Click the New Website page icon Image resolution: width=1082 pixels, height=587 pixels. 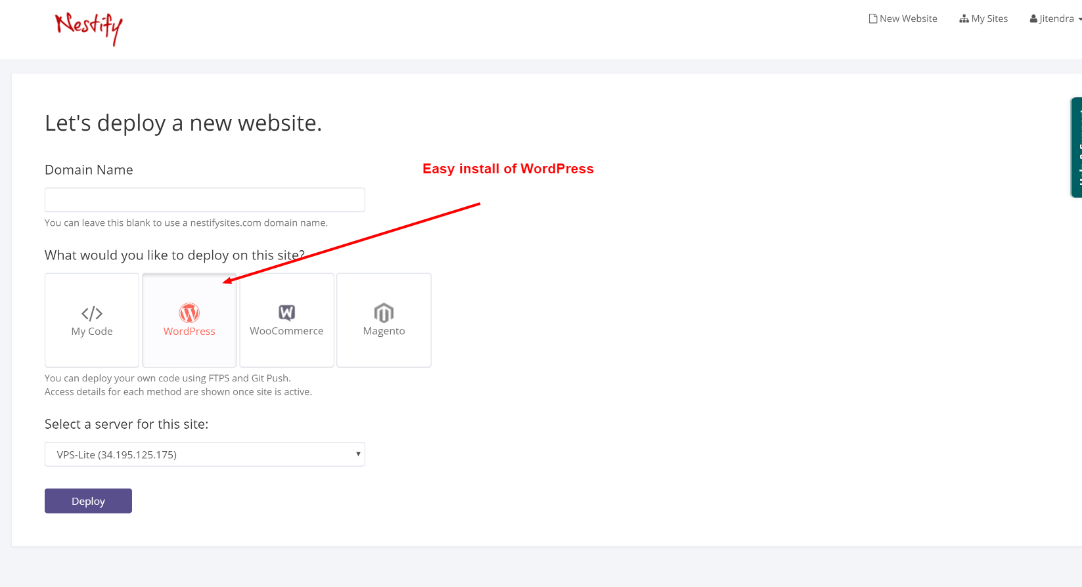pyautogui.click(x=872, y=18)
